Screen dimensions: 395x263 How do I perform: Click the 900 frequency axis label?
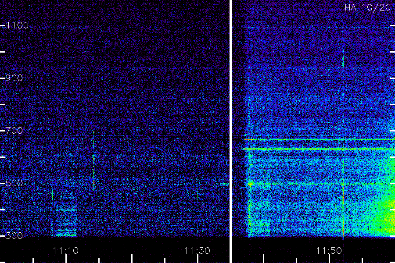(x=14, y=78)
